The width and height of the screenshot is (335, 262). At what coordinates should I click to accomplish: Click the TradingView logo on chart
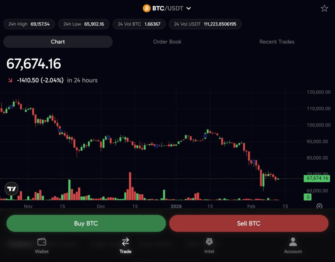pos(12,189)
